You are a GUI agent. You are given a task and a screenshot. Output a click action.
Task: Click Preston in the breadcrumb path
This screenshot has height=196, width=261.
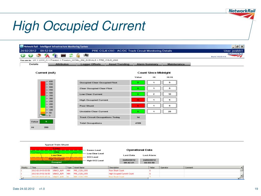(x=55, y=60)
